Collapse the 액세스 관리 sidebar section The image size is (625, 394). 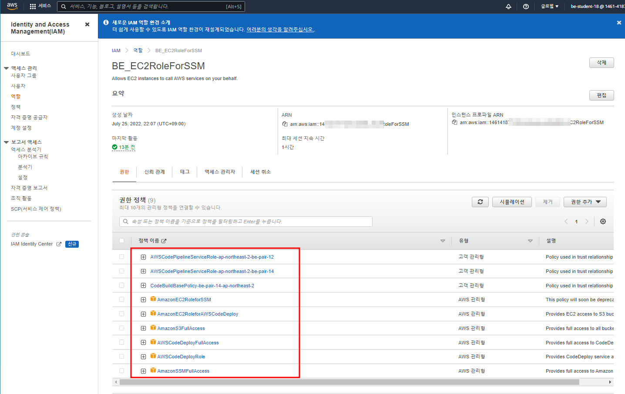[x=6, y=68]
